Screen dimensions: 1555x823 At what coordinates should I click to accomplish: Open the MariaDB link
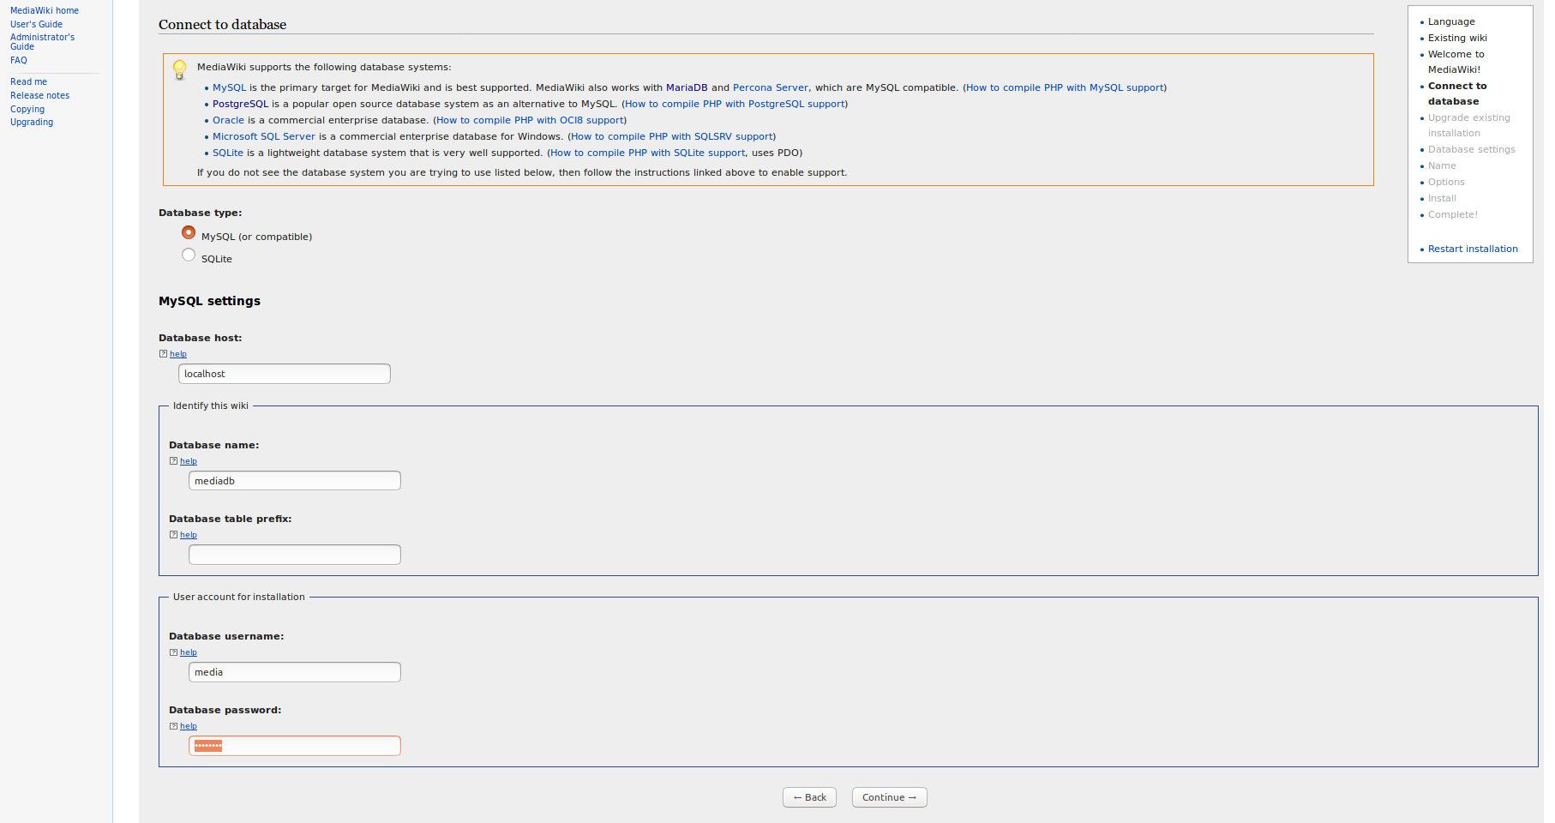coord(687,87)
